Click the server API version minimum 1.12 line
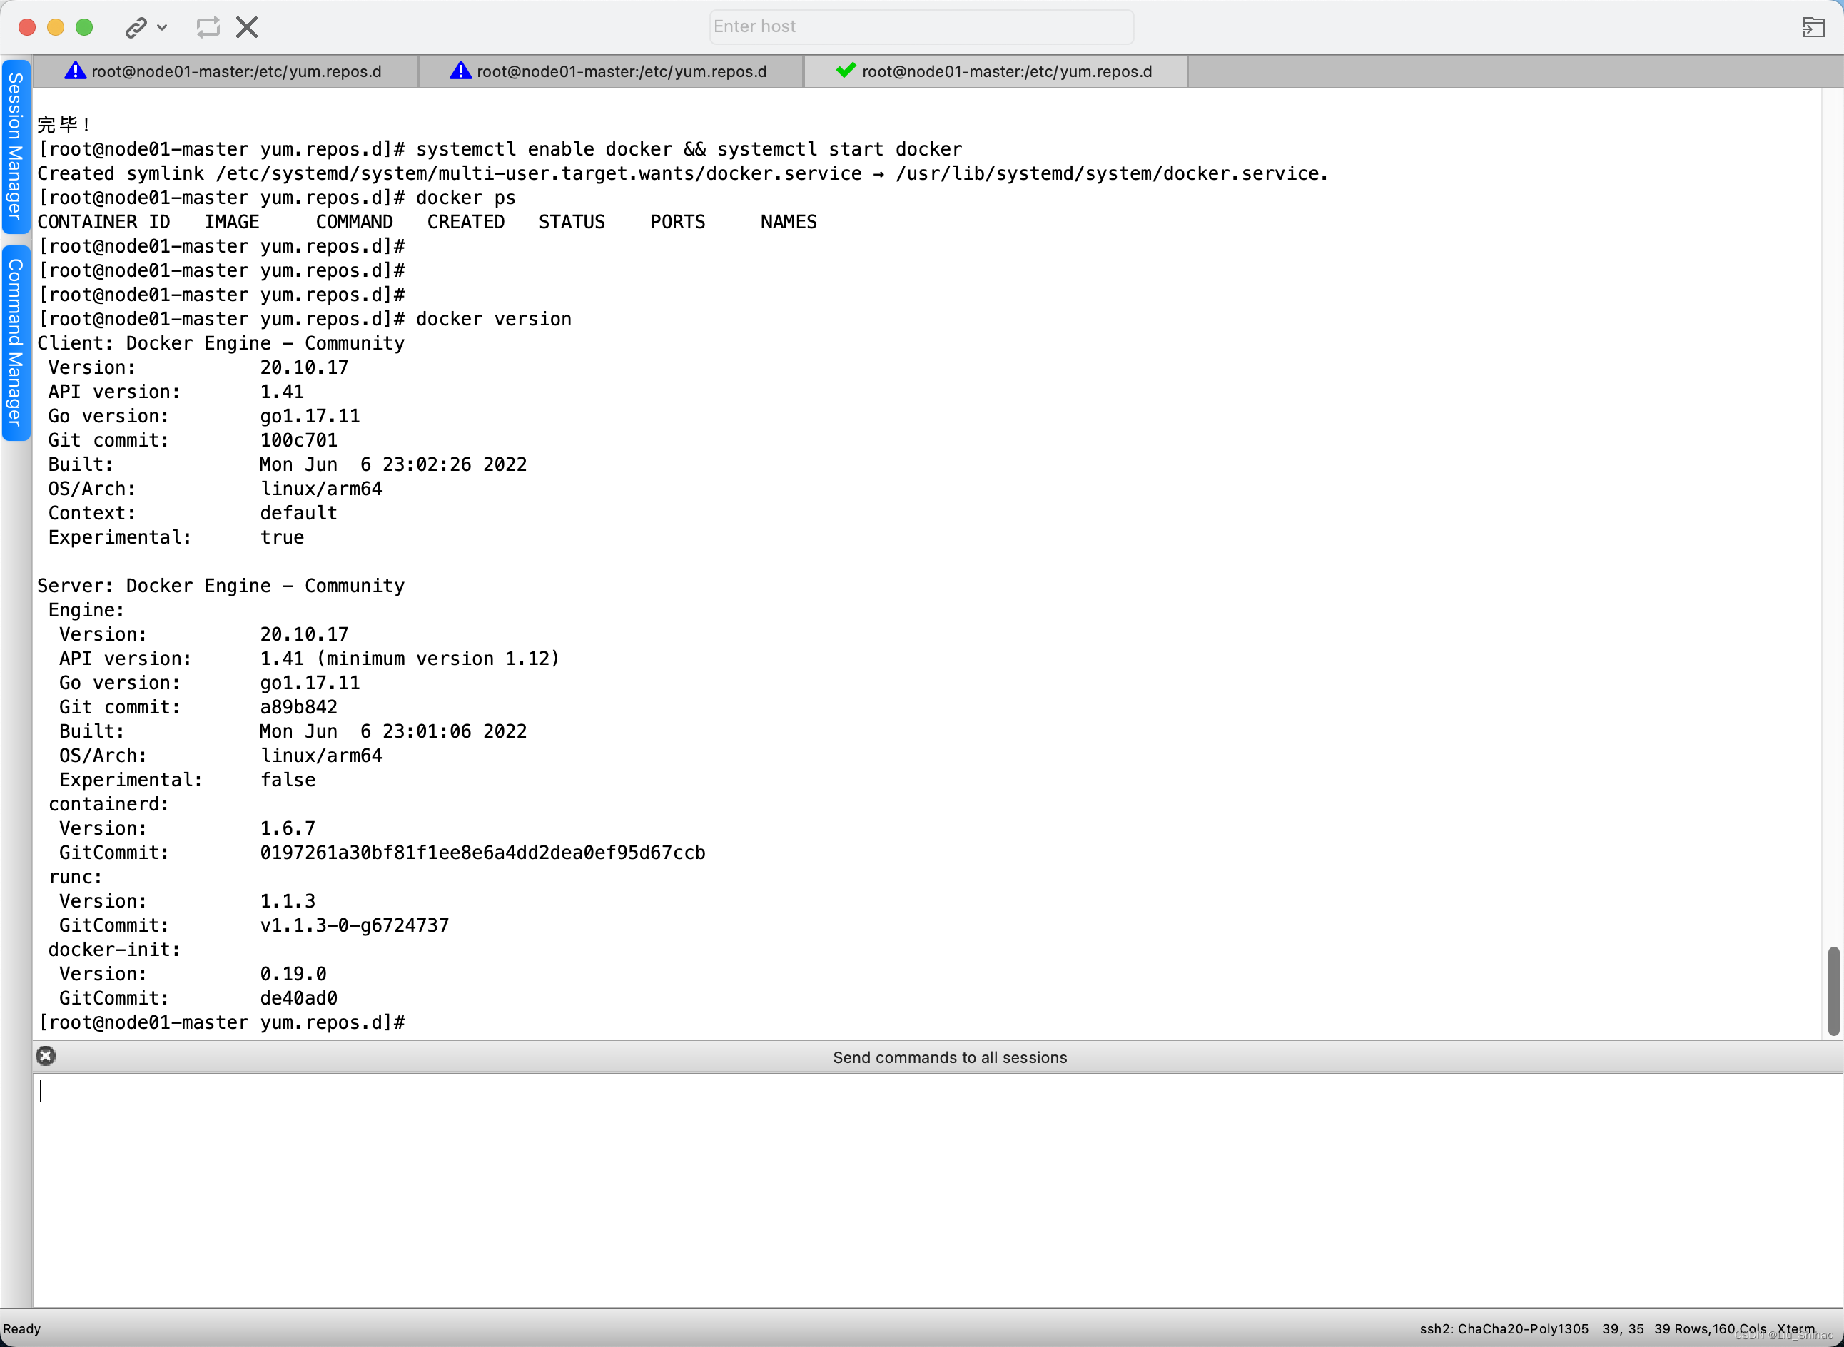Viewport: 1844px width, 1347px height. tap(309, 659)
